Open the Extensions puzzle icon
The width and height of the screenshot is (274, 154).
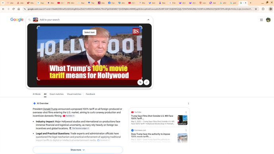(x=263, y=9)
